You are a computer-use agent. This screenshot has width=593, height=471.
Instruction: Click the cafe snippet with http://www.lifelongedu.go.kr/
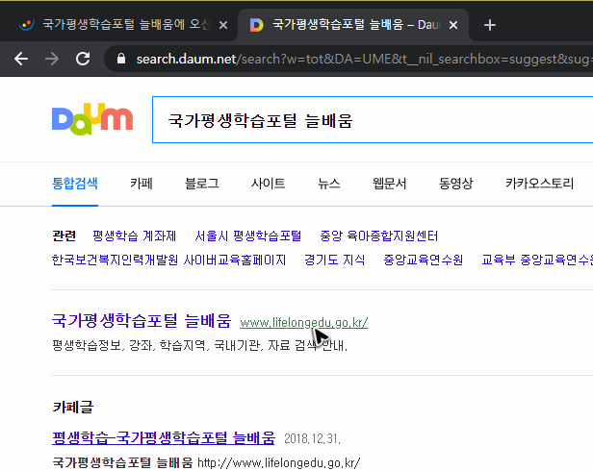click(x=206, y=462)
